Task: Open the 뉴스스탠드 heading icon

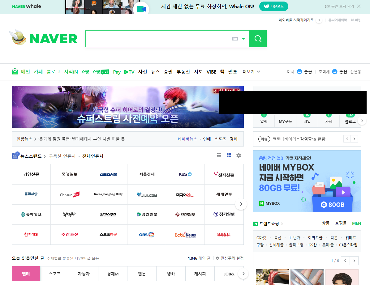Action: coord(15,155)
